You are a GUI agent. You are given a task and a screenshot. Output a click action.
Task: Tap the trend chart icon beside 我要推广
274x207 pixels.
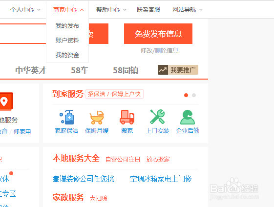tap(163, 70)
